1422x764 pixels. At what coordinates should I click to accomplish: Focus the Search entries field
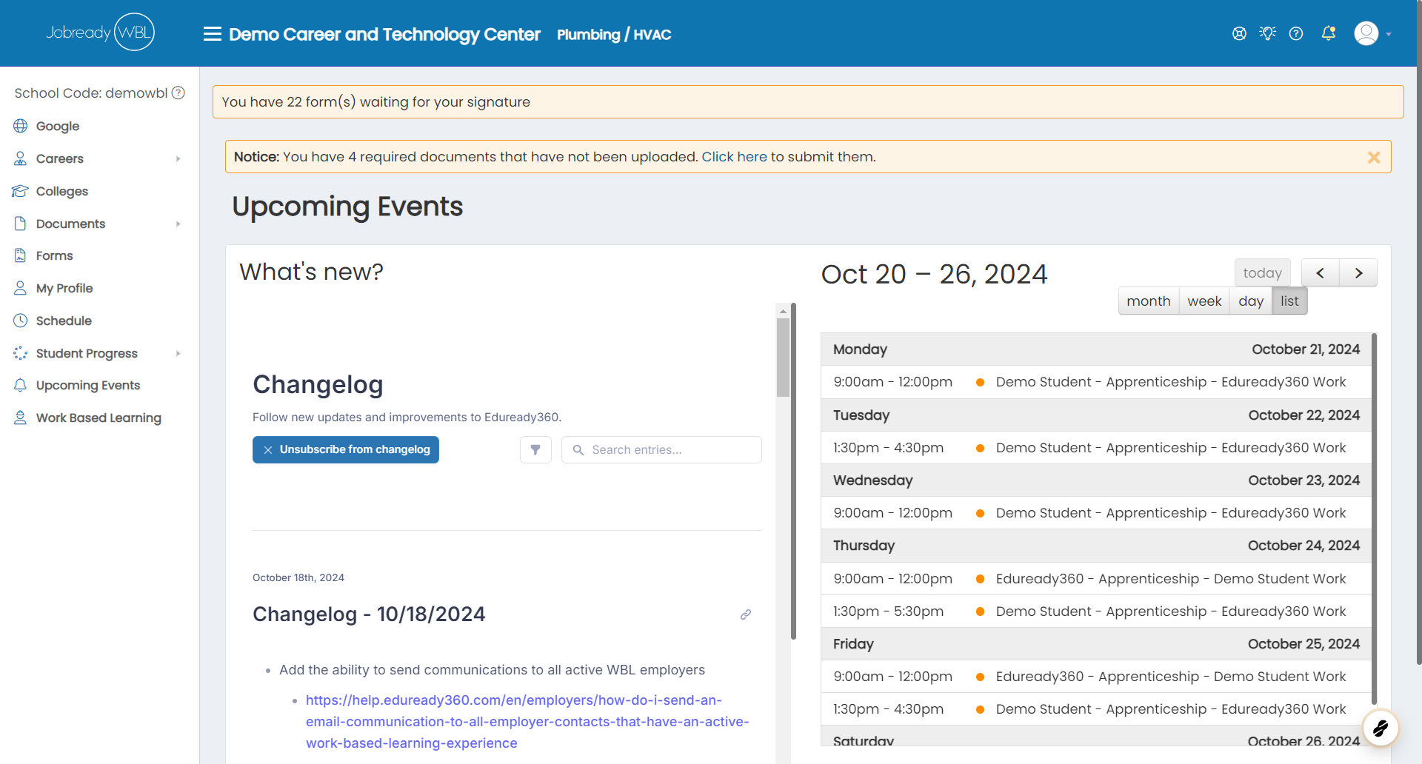click(x=661, y=449)
